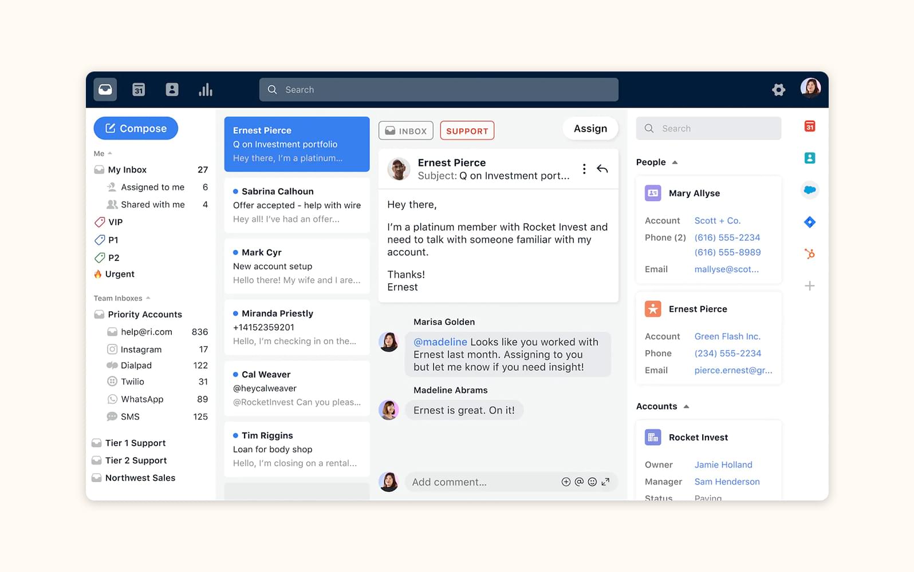This screenshot has height=572, width=914.
Task: Click the reply arrow on Ernest's message
Action: pyautogui.click(x=602, y=169)
